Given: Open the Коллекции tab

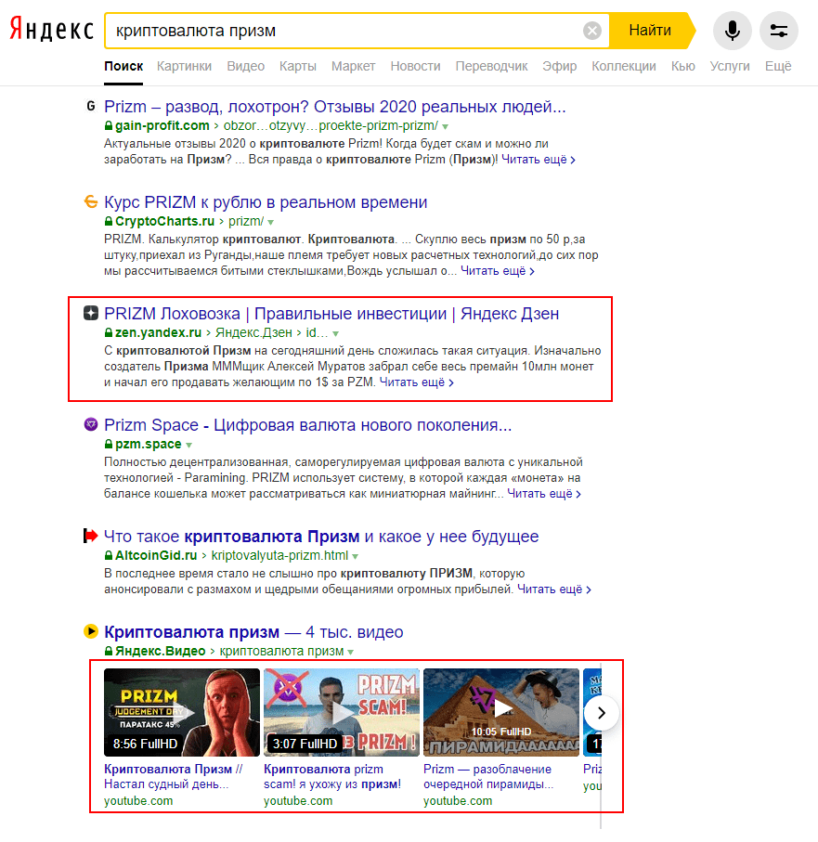Looking at the screenshot, I should point(624,66).
